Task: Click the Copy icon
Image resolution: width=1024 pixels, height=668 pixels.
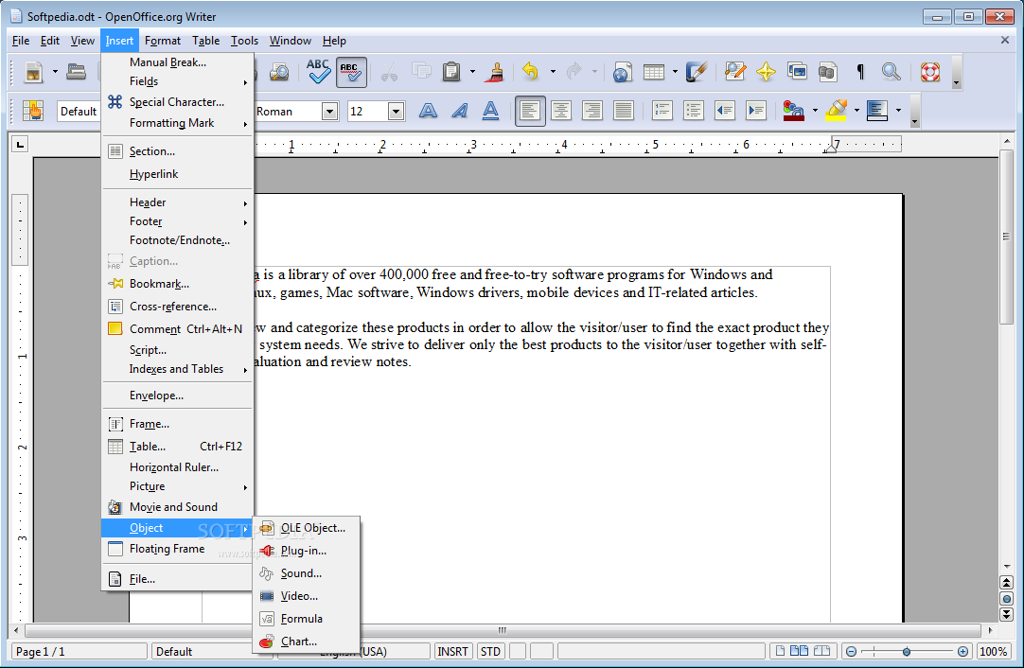Action: point(420,71)
